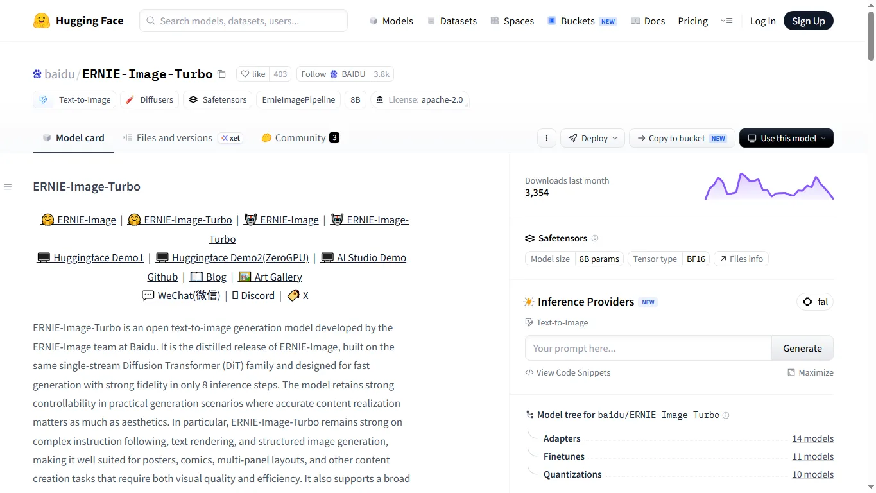This screenshot has height=493, width=876.
Task: Open the Spaces navigation item
Action: 512,21
